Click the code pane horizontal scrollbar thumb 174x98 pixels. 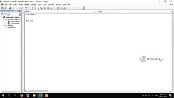pyautogui.click(x=38, y=91)
